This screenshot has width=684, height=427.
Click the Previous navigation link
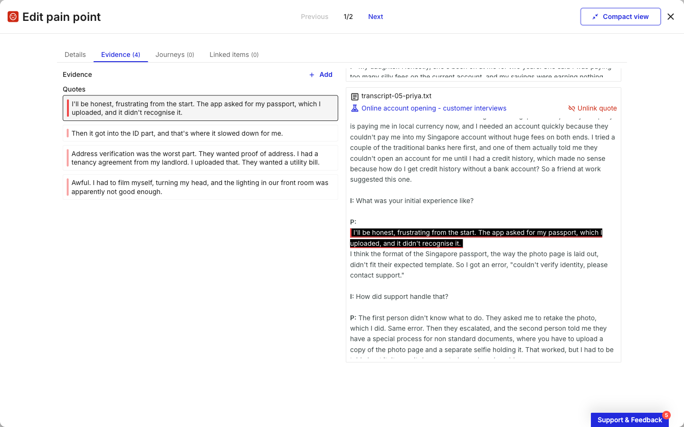[x=314, y=17]
